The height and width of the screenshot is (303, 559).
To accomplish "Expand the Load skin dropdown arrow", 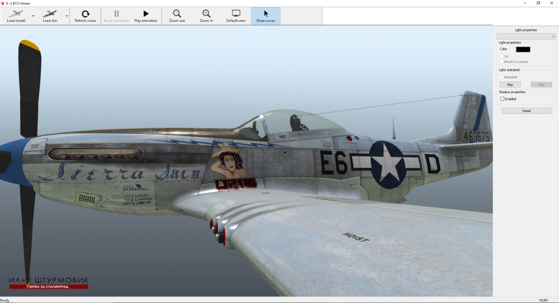I will pyautogui.click(x=67, y=16).
